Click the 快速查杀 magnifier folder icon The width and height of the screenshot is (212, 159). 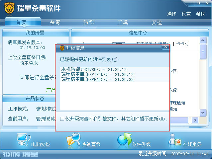point(74,140)
